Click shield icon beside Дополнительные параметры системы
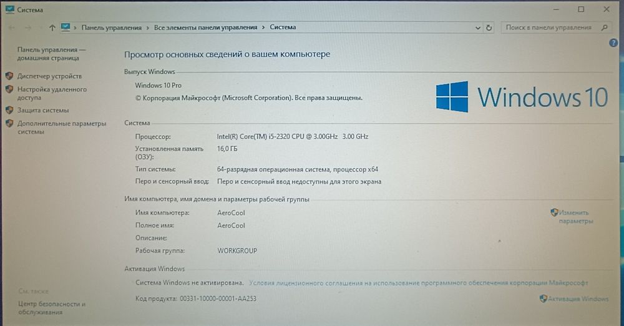Image resolution: width=624 pixels, height=326 pixels. point(9,124)
